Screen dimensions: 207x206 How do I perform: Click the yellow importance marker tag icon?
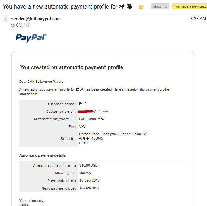coord(141,7)
